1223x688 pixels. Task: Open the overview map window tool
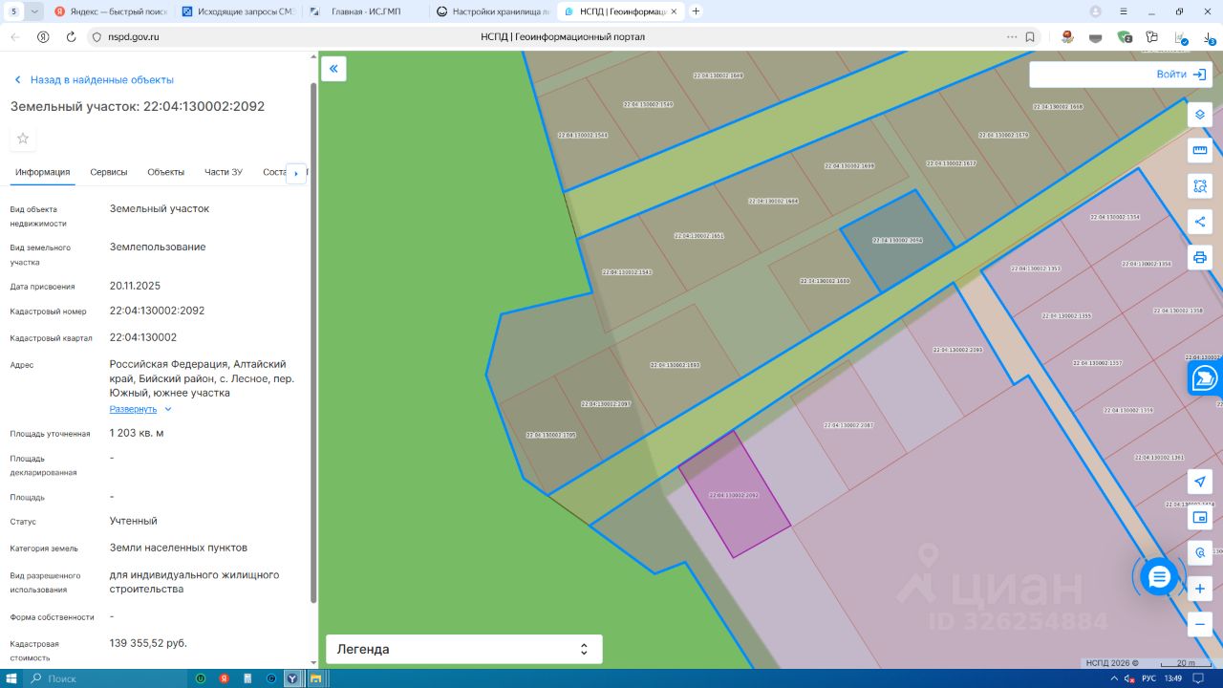[1200, 517]
